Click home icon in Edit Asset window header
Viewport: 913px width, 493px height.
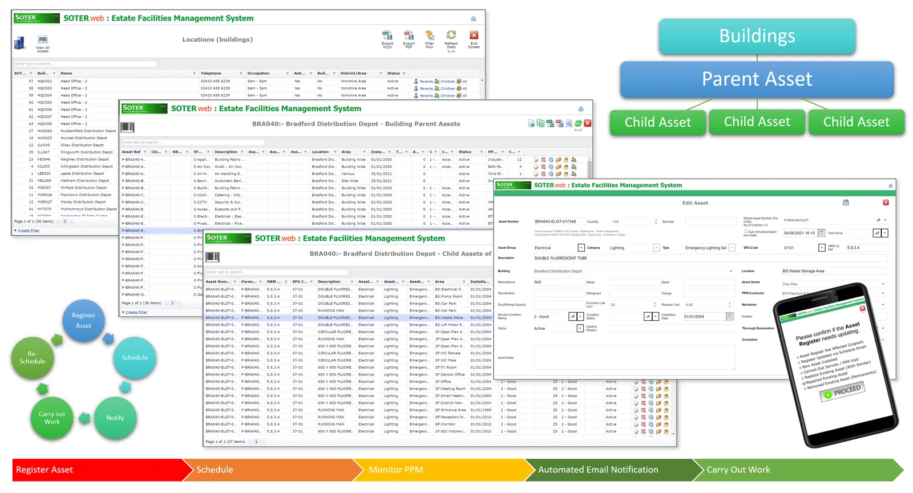[890, 185]
